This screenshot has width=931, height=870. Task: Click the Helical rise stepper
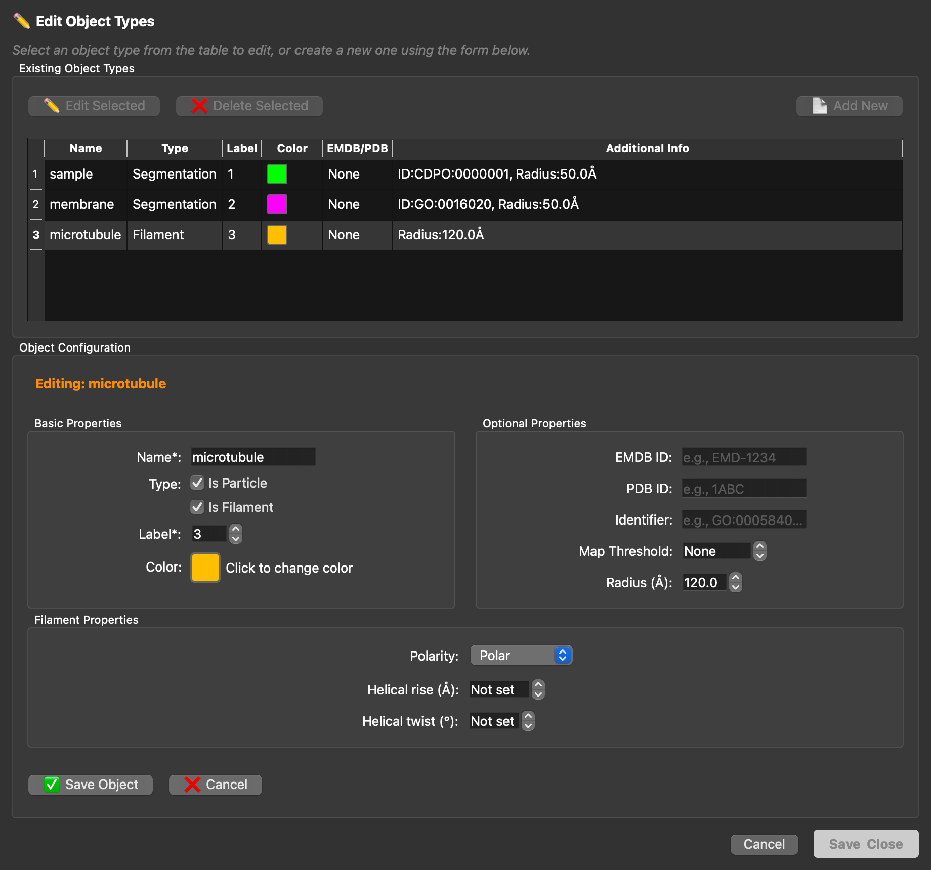point(538,689)
